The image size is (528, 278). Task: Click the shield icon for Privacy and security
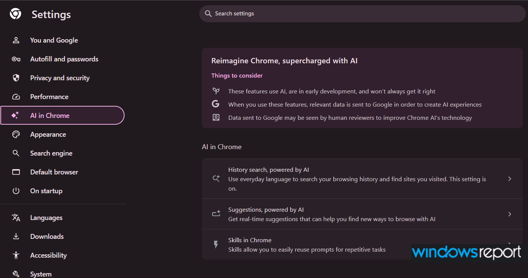coord(16,78)
